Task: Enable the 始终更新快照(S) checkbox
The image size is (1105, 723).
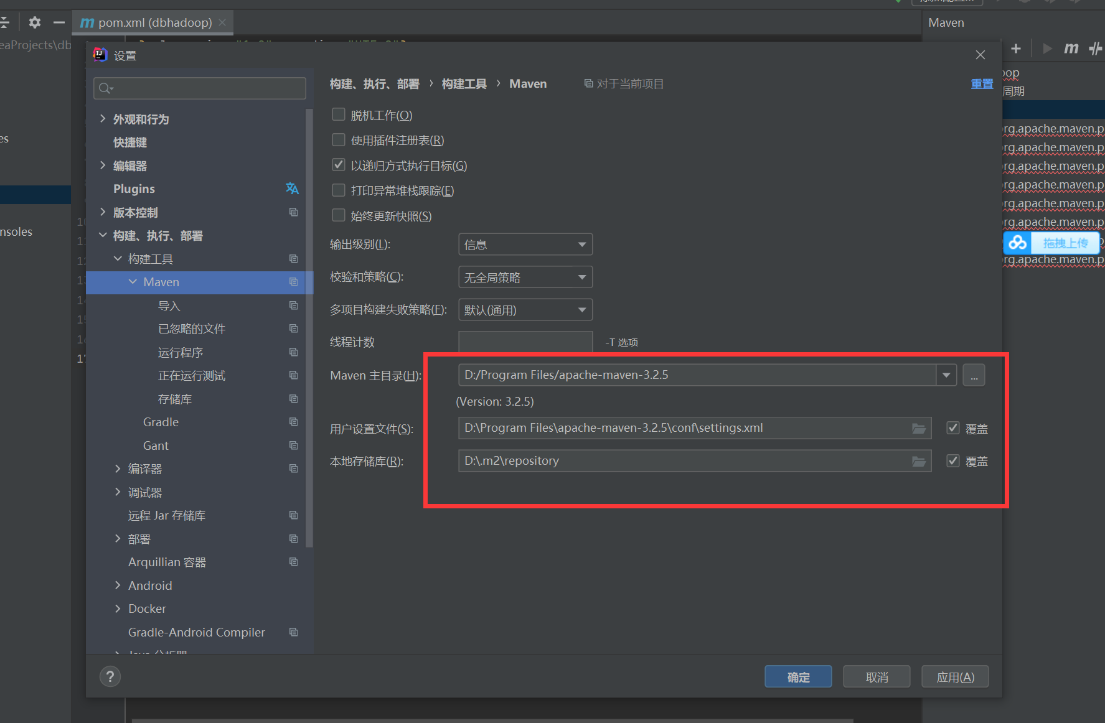Action: click(x=339, y=215)
